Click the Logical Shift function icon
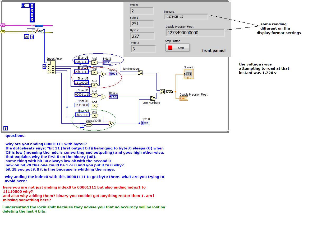The height and width of the screenshot is (240, 322). (89, 124)
